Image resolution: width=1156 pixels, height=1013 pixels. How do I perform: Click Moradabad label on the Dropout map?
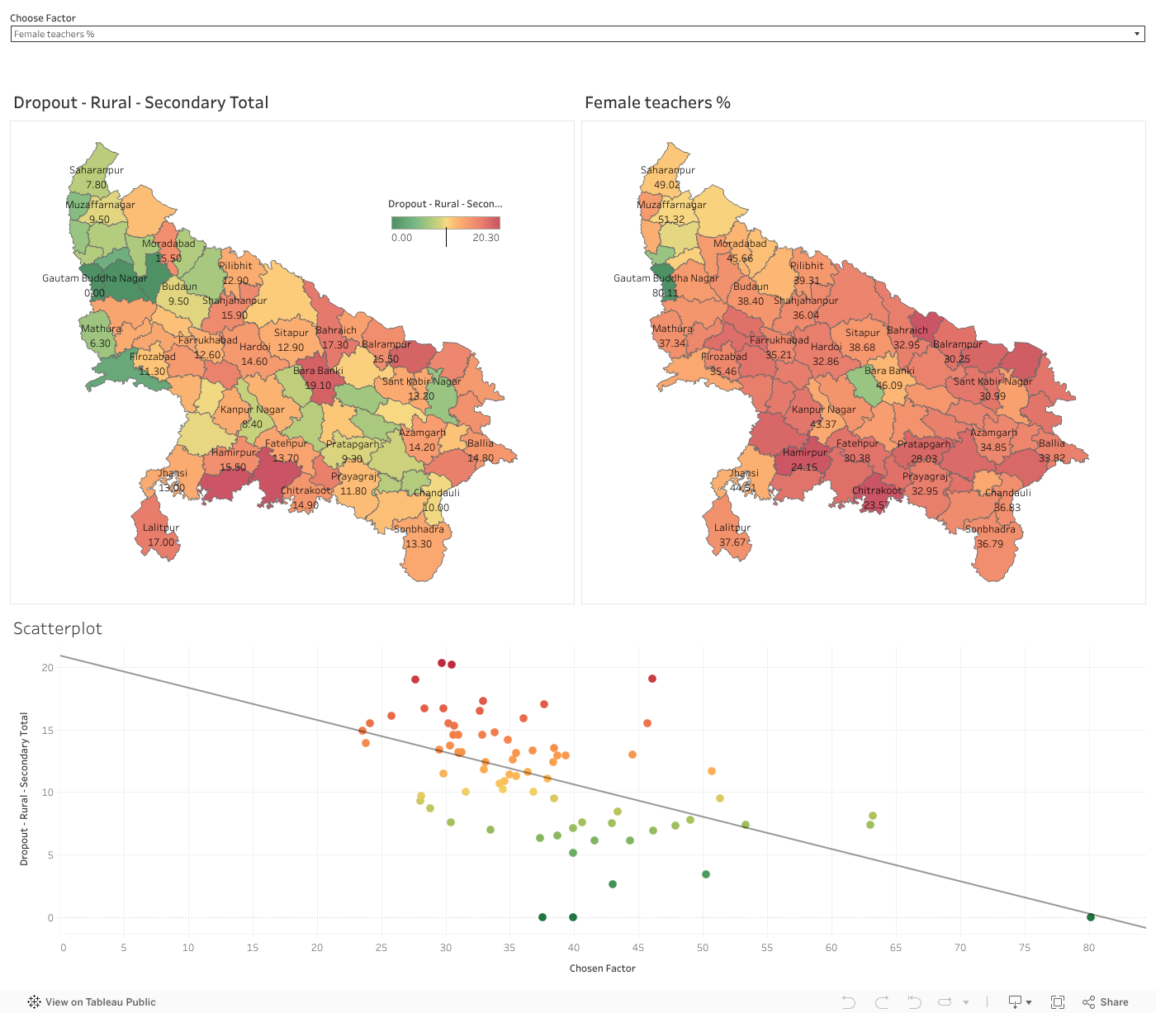[168, 244]
